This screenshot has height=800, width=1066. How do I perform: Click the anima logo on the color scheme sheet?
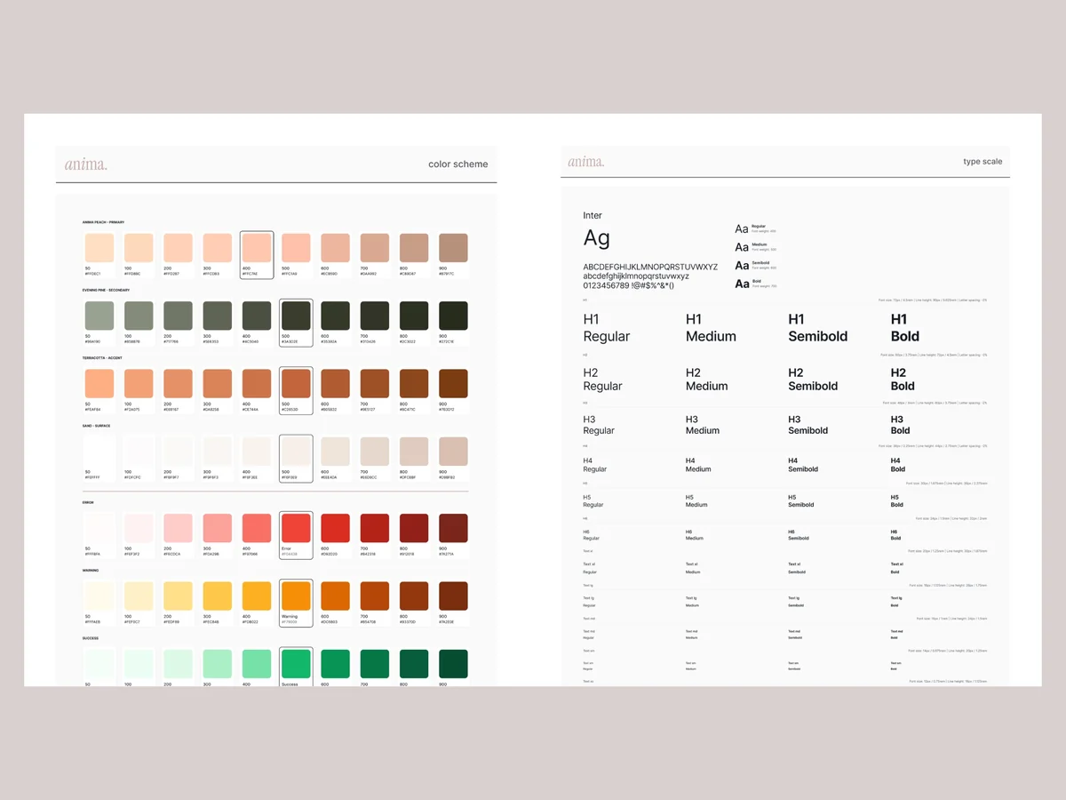86,164
